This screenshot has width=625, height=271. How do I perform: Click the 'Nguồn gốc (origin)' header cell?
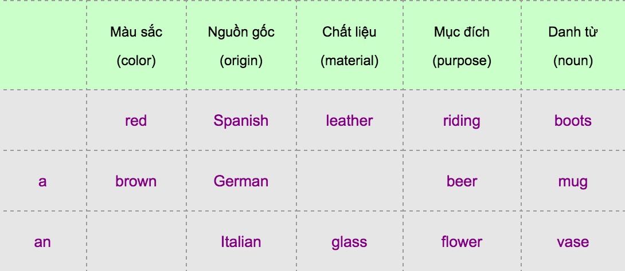click(241, 46)
